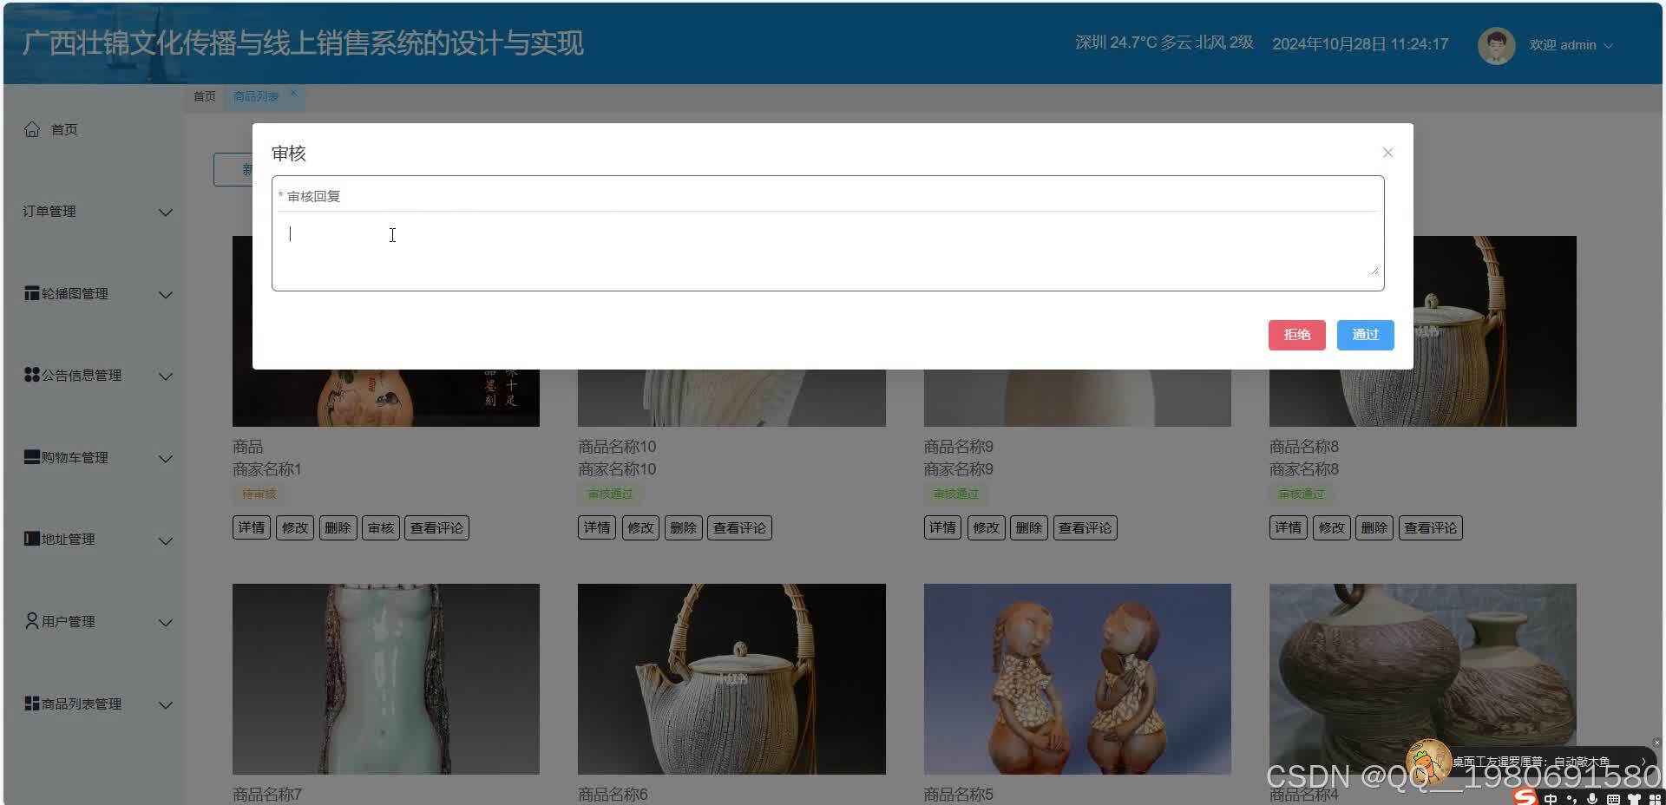The height and width of the screenshot is (805, 1666).
Task: Click the 首页 home icon in sidebar
Action: pyautogui.click(x=32, y=128)
